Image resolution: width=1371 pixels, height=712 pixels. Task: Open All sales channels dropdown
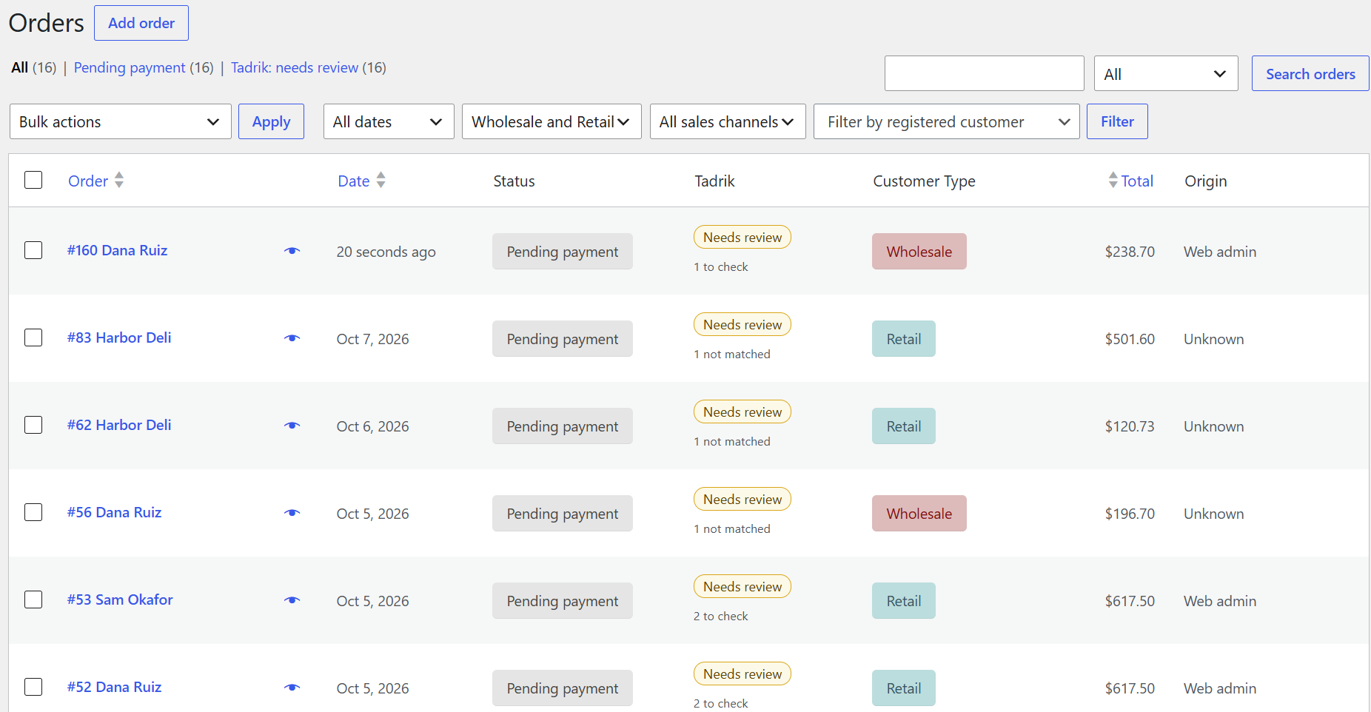(x=728, y=121)
